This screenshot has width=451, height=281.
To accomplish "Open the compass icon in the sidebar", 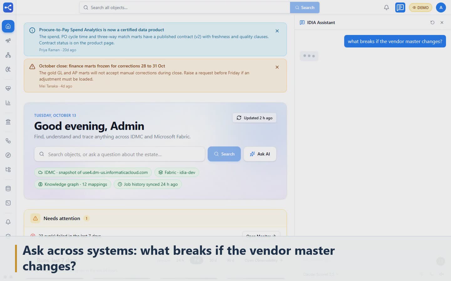I will (x=8, y=155).
